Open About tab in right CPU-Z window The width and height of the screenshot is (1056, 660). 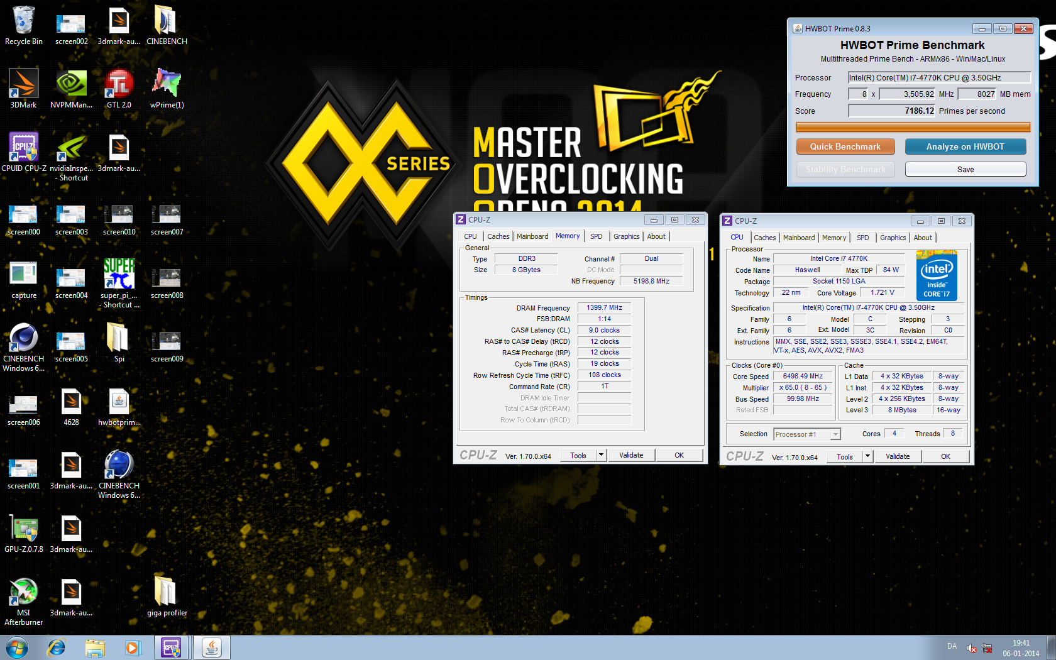(923, 238)
